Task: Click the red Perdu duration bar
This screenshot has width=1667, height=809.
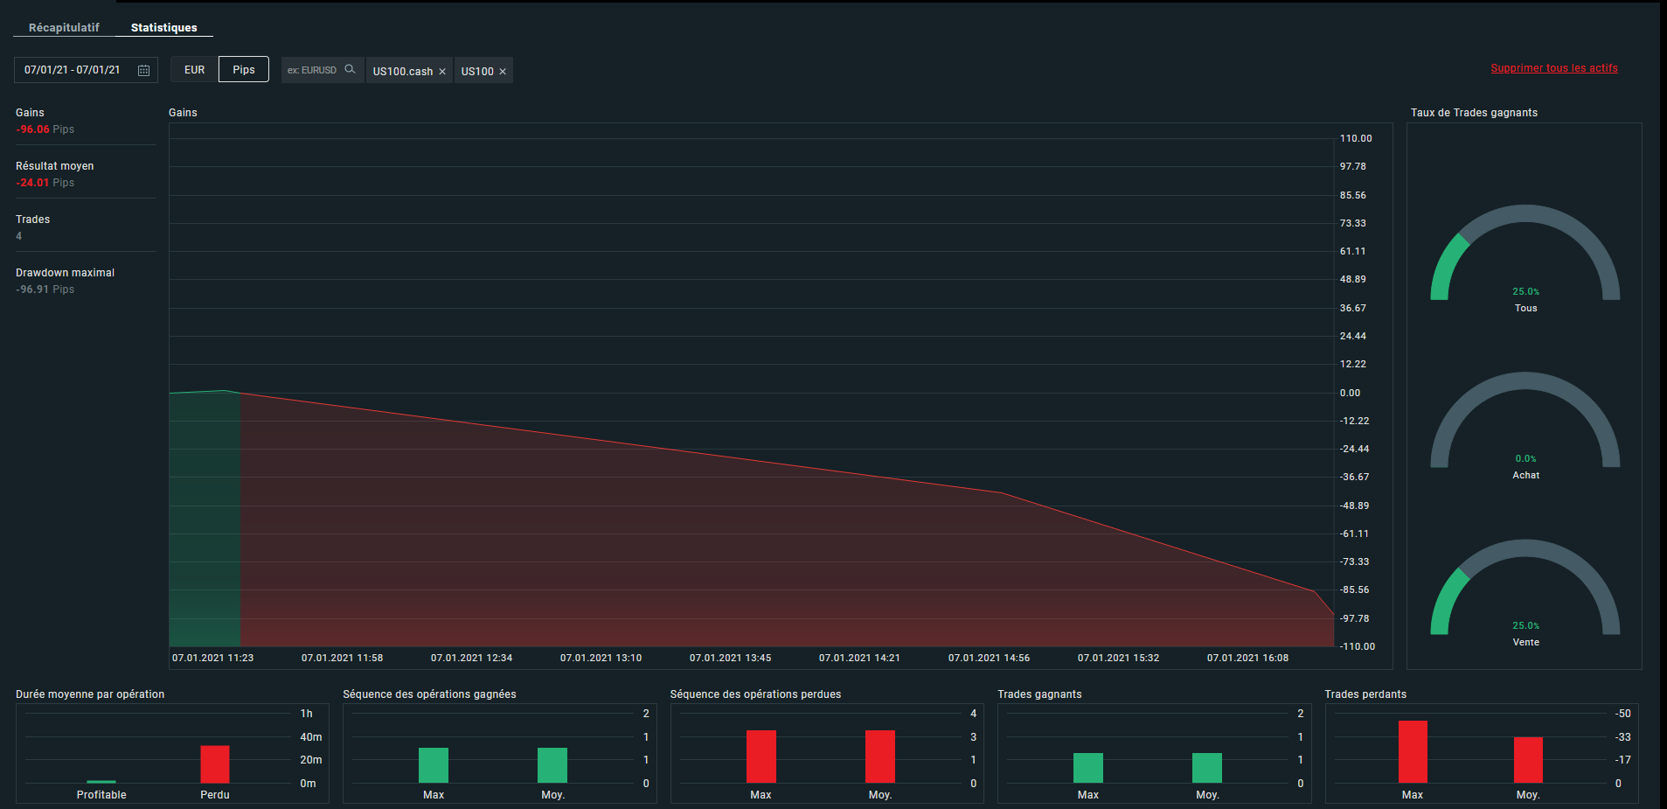Action: tap(215, 764)
